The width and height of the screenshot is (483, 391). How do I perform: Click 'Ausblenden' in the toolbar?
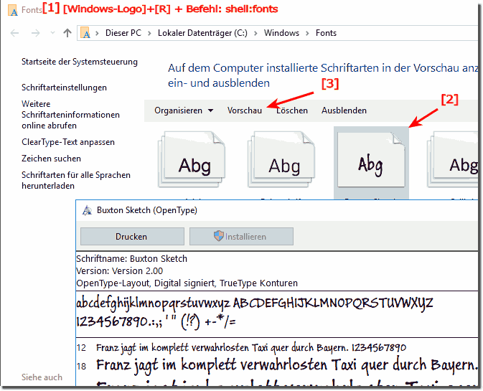pyautogui.click(x=344, y=110)
